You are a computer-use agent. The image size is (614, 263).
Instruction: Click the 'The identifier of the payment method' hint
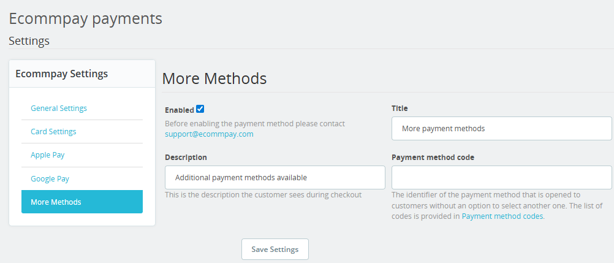click(497, 205)
